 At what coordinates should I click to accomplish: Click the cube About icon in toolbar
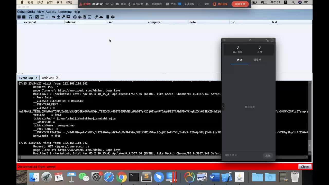(113, 17)
